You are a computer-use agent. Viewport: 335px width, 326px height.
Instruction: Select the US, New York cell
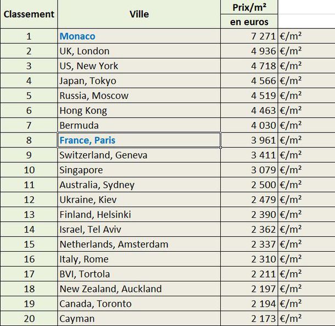(x=139, y=65)
